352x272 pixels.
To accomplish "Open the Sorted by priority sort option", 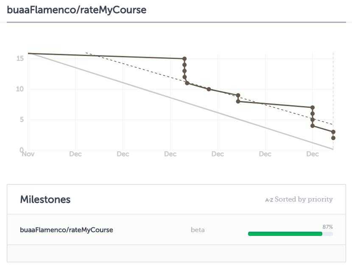I will point(304,199).
